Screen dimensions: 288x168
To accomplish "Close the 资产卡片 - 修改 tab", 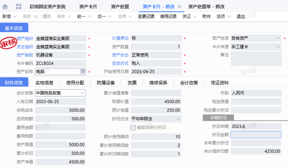I will click(179, 6).
